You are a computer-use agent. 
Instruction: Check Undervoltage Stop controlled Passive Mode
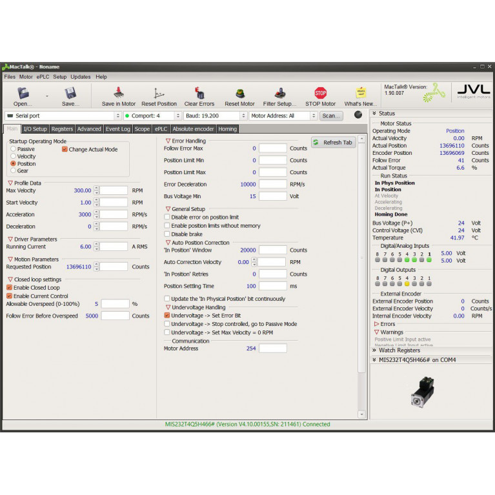pyautogui.click(x=167, y=324)
